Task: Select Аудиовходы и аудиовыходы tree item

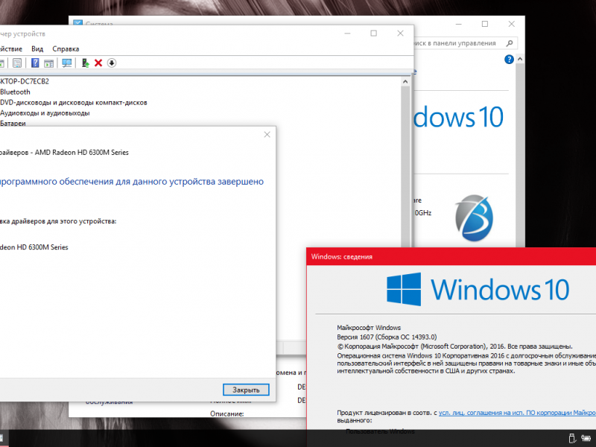Action: point(45,113)
